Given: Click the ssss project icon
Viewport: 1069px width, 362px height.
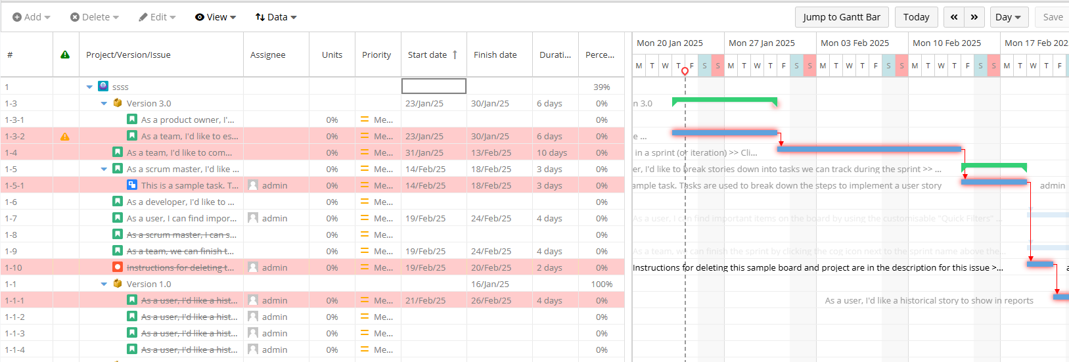Looking at the screenshot, I should 103,87.
